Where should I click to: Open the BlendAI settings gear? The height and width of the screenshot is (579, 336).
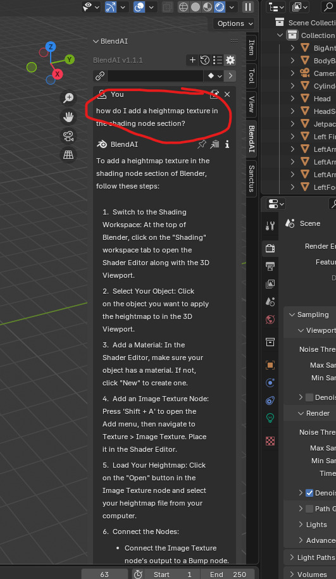230,60
